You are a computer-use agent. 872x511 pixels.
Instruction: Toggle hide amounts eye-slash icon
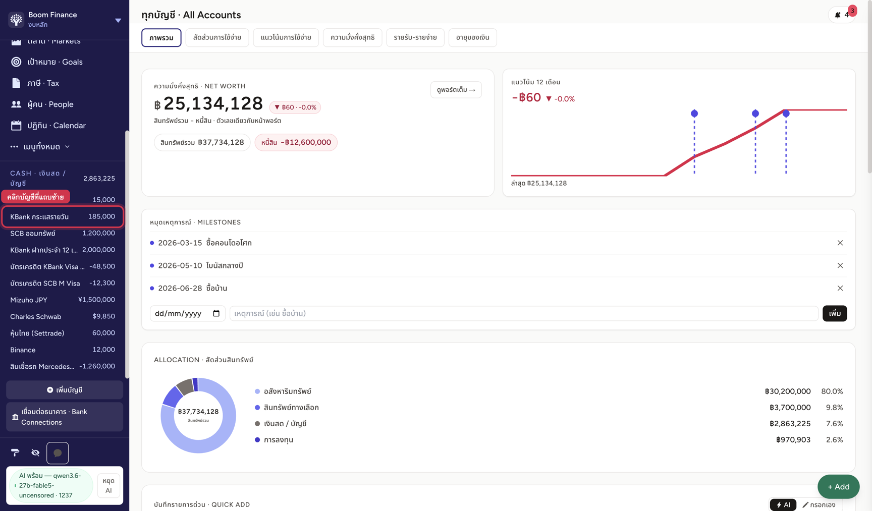[35, 453]
